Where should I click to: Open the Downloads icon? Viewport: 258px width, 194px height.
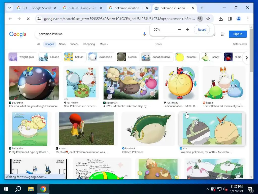[221, 19]
